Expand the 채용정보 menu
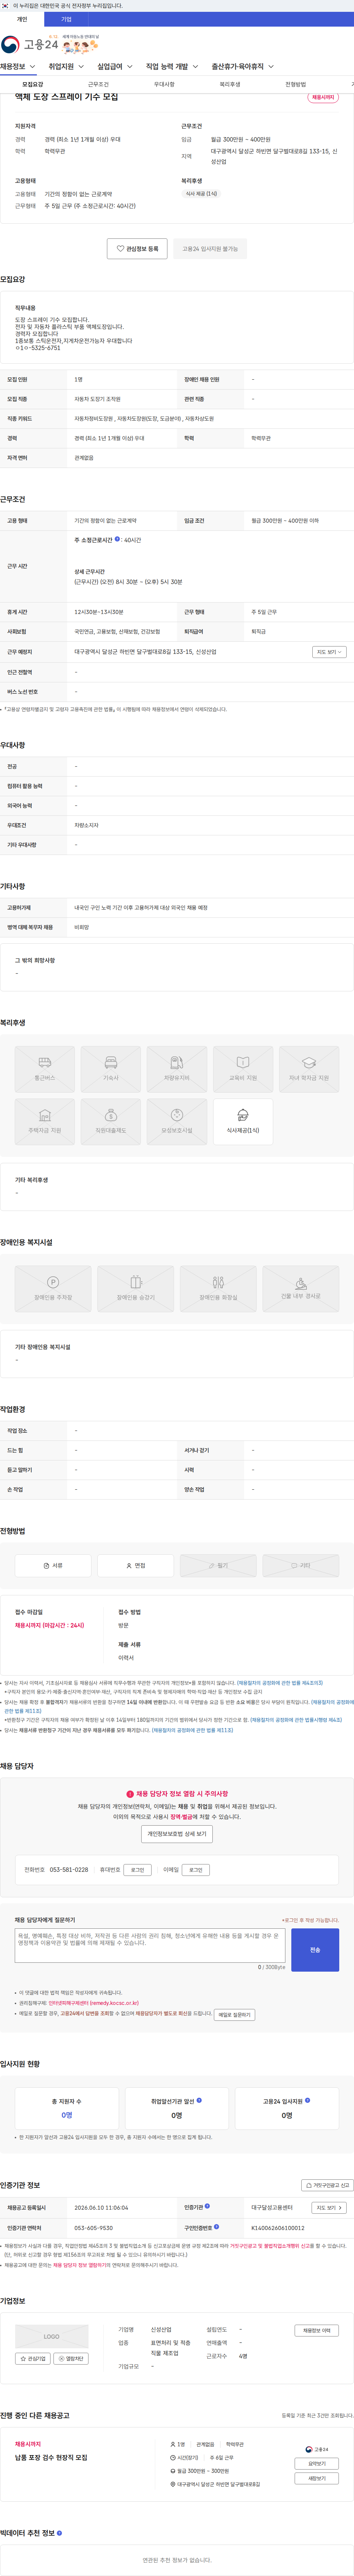 point(18,67)
